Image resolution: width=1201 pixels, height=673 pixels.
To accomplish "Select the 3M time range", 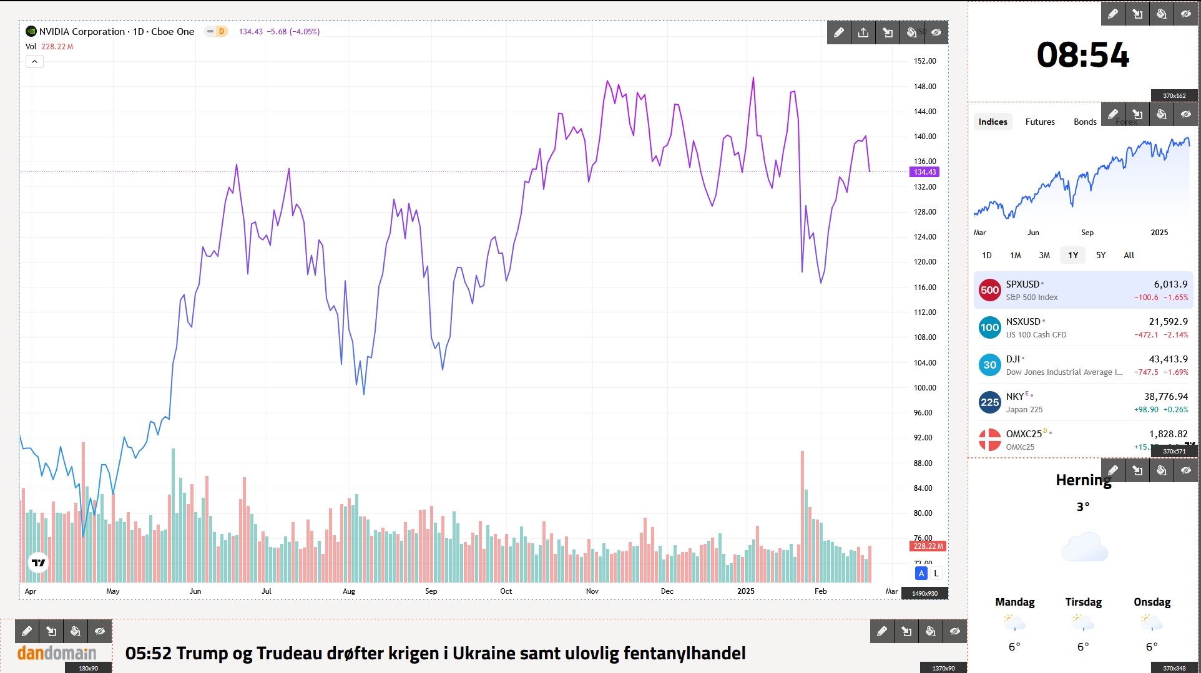I will 1044,255.
